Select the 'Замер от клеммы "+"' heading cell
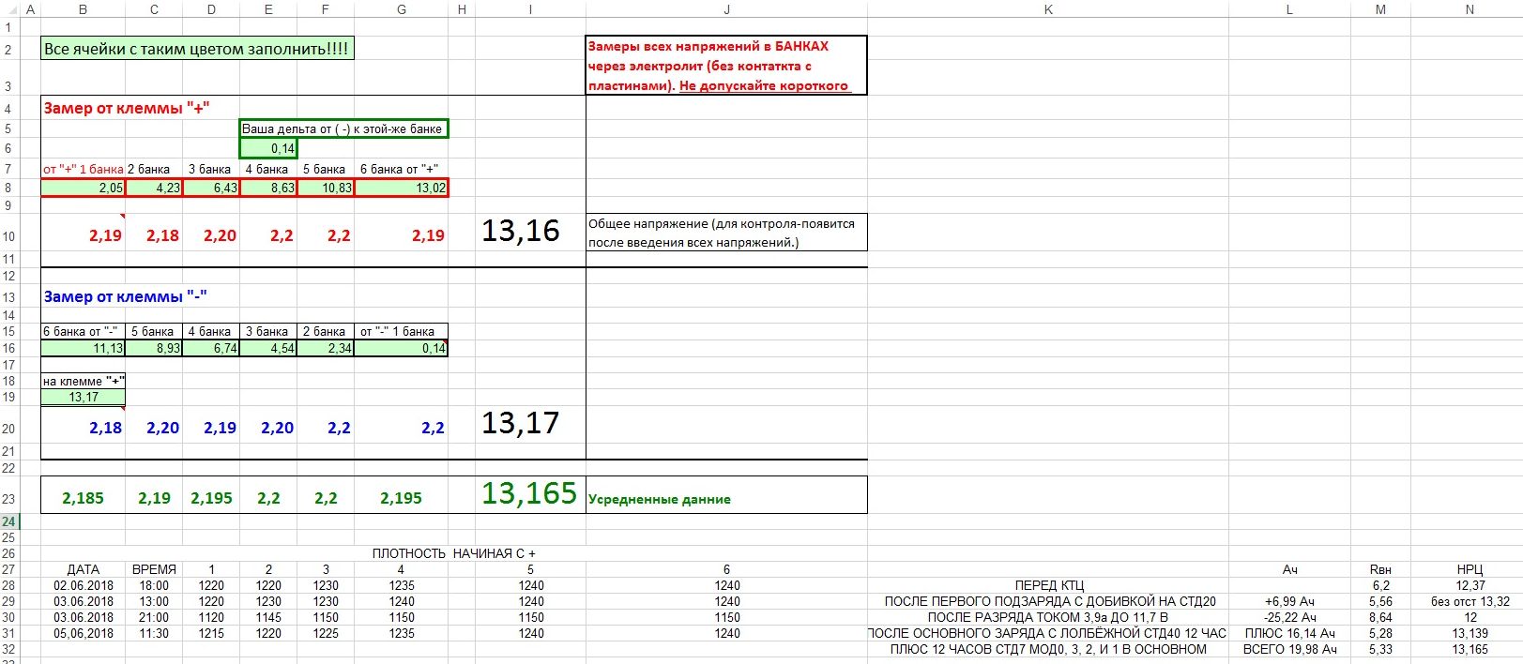This screenshot has width=1523, height=664. (127, 108)
